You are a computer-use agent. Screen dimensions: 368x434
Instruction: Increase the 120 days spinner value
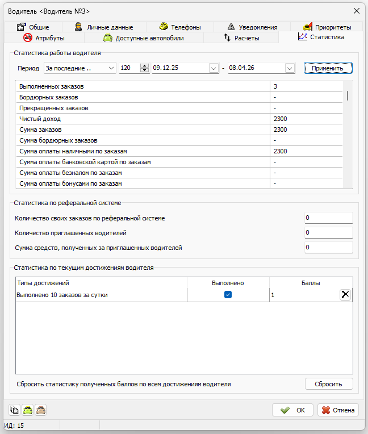(x=144, y=65)
